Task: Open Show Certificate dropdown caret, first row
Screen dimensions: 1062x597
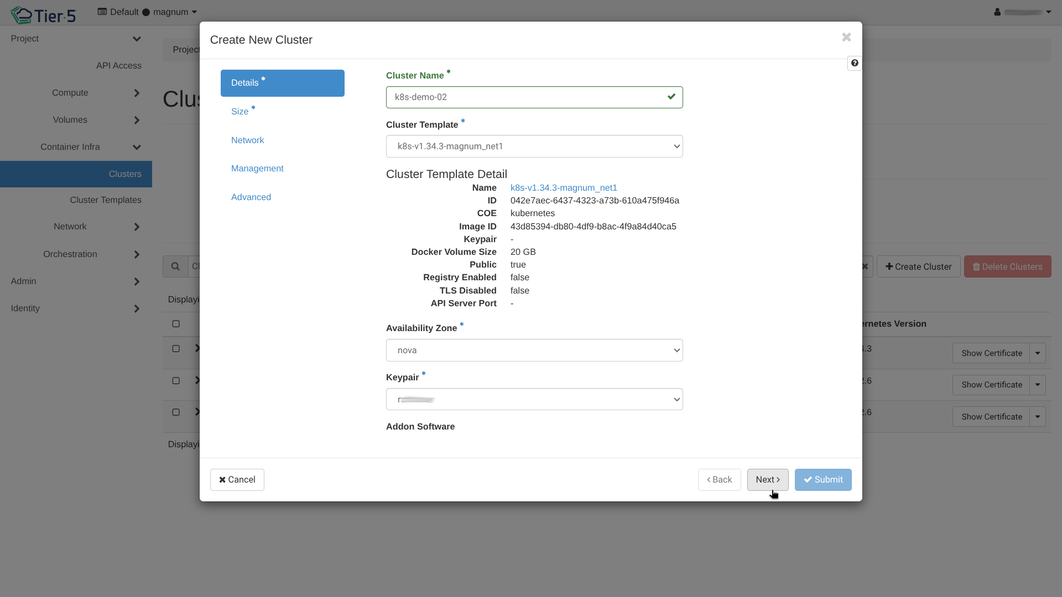Action: tap(1038, 353)
